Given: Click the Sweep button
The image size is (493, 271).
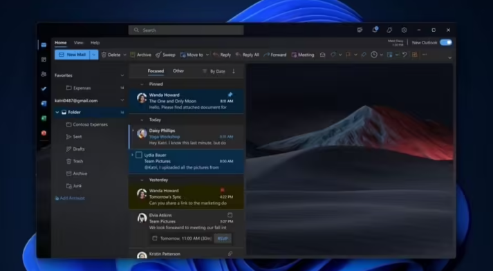Looking at the screenshot, I should click(x=165, y=55).
